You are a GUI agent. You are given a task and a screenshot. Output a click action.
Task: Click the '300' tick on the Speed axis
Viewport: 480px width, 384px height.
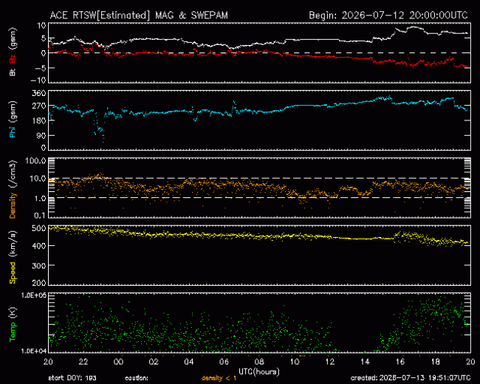point(39,266)
